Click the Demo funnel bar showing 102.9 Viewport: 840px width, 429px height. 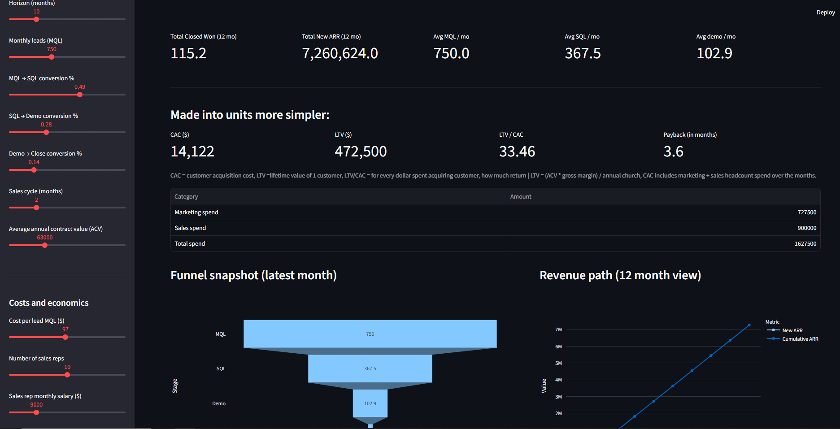pos(370,403)
